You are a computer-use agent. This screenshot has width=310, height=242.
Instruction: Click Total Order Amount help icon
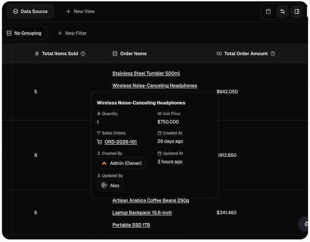[273, 54]
